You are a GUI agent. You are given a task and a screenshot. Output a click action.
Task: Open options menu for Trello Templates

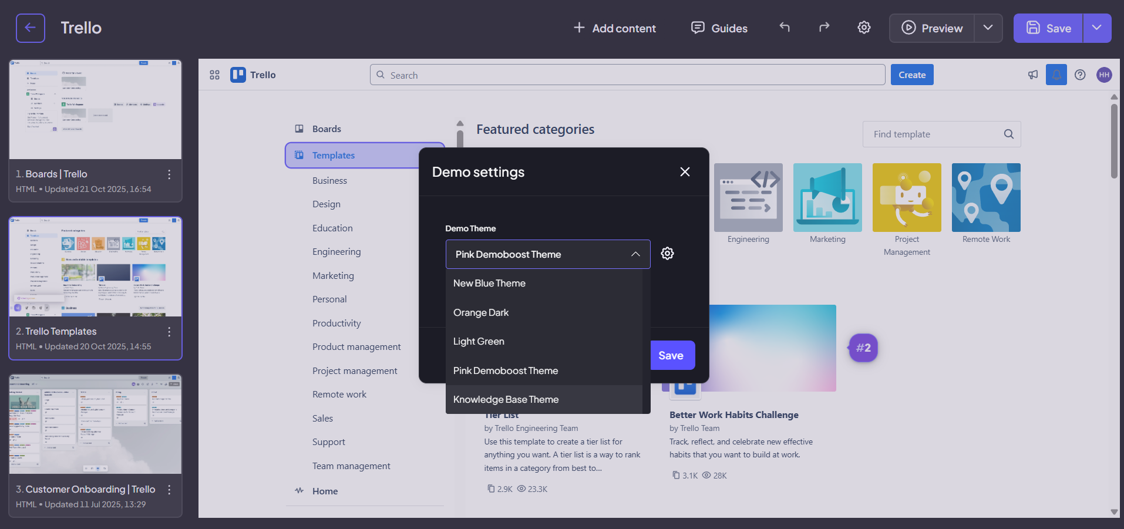tap(169, 332)
